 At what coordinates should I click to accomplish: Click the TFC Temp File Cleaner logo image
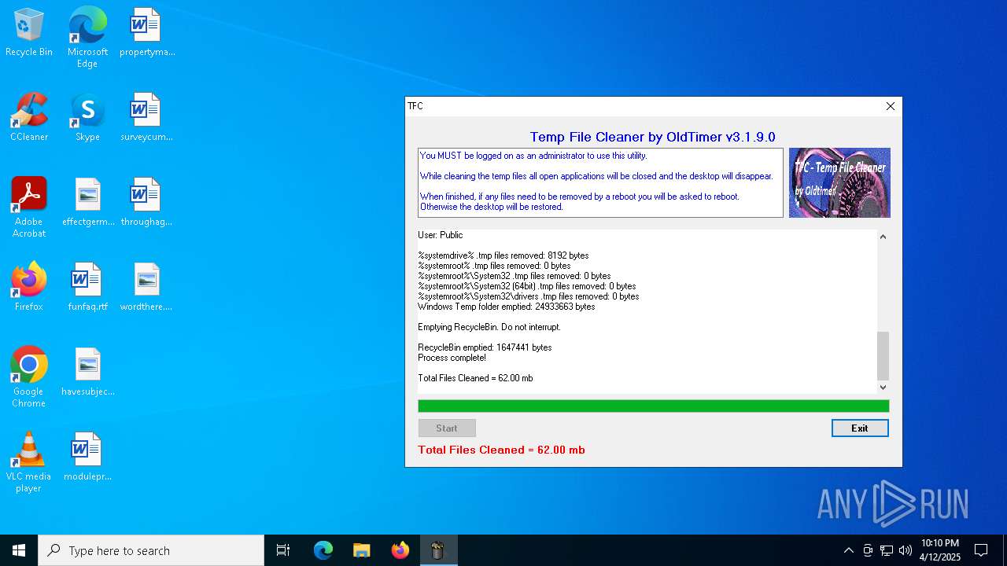click(x=839, y=182)
